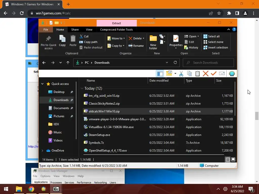Open the Windows Start menu

coord(6,189)
